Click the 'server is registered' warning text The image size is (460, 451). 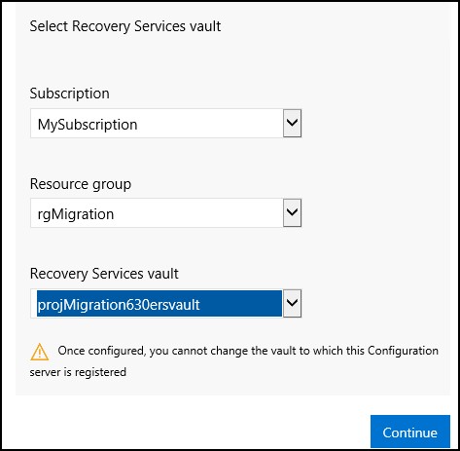[78, 372]
